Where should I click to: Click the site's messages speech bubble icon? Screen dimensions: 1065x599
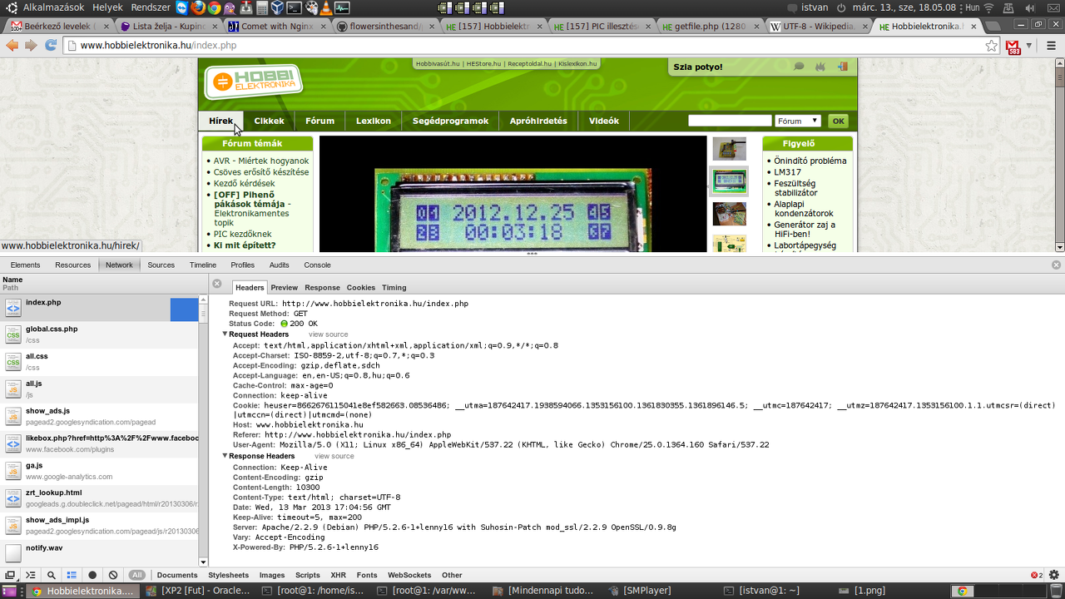coord(800,67)
